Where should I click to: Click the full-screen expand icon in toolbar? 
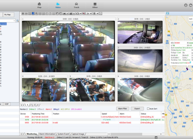click(101, 13)
